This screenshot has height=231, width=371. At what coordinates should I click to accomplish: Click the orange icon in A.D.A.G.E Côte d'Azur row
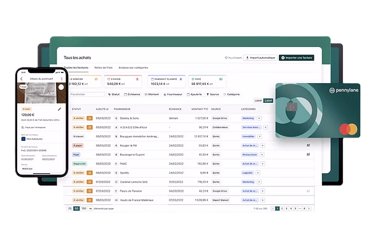[x=90, y=127]
